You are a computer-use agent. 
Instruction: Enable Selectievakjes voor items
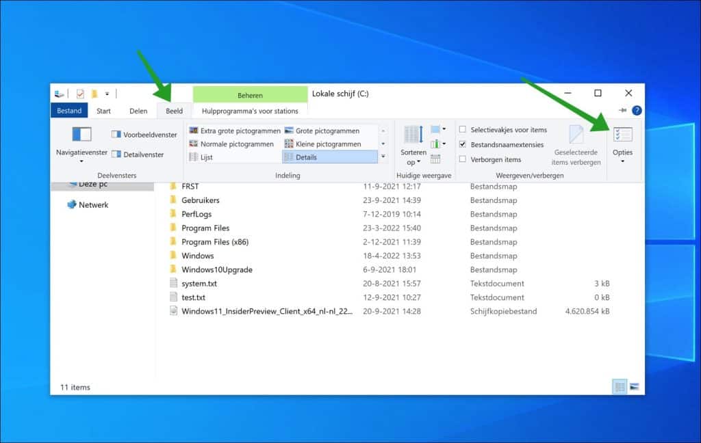[463, 129]
